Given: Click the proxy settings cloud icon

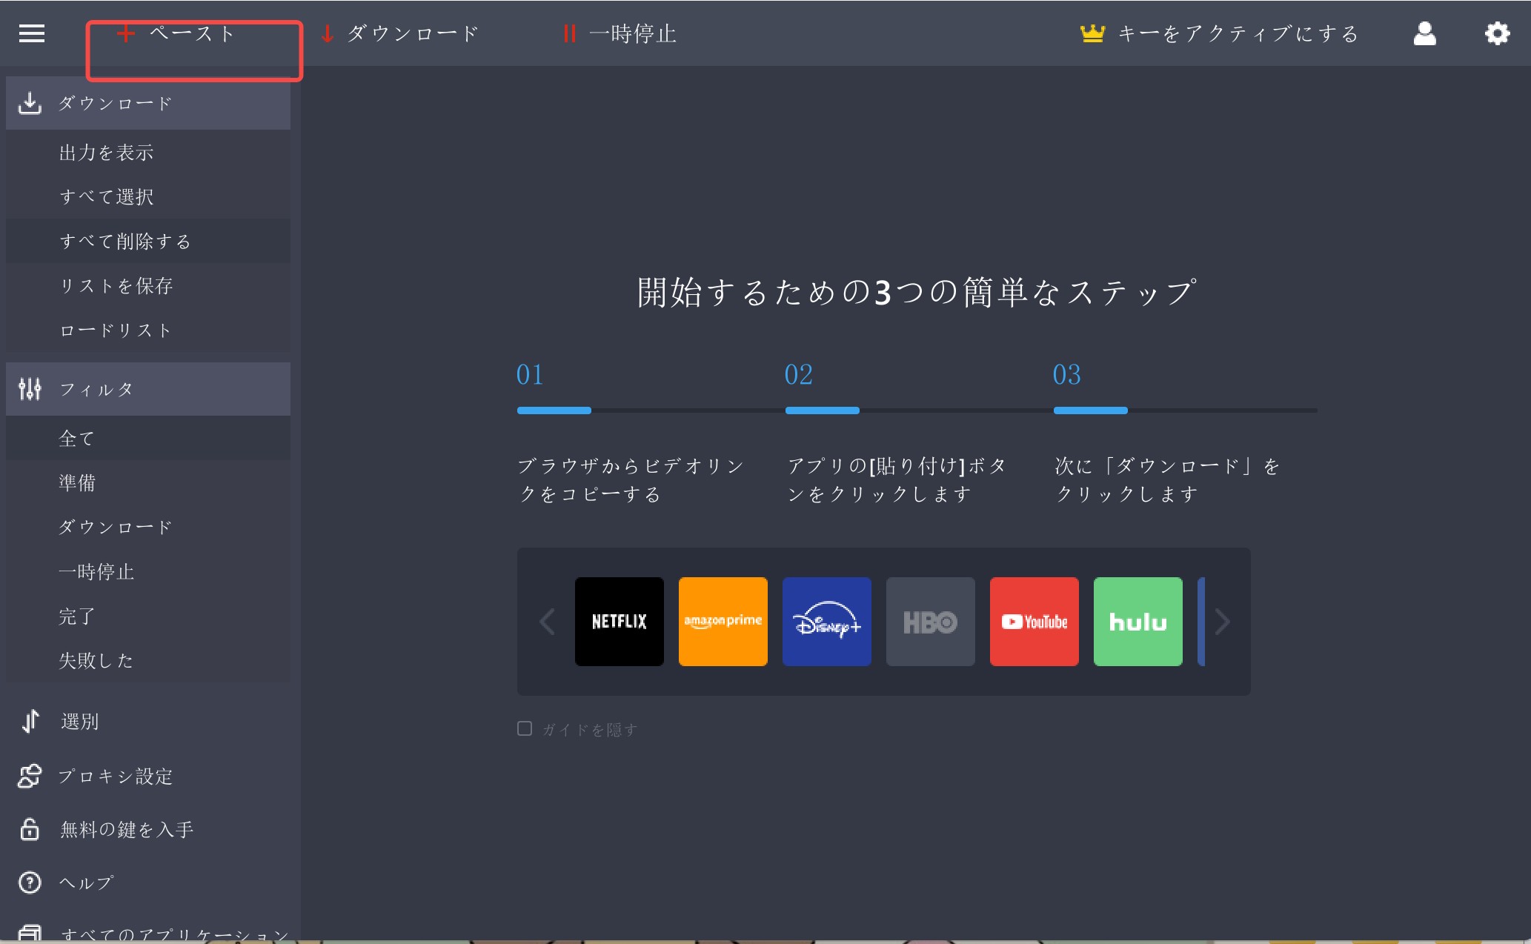Looking at the screenshot, I should coord(30,776).
